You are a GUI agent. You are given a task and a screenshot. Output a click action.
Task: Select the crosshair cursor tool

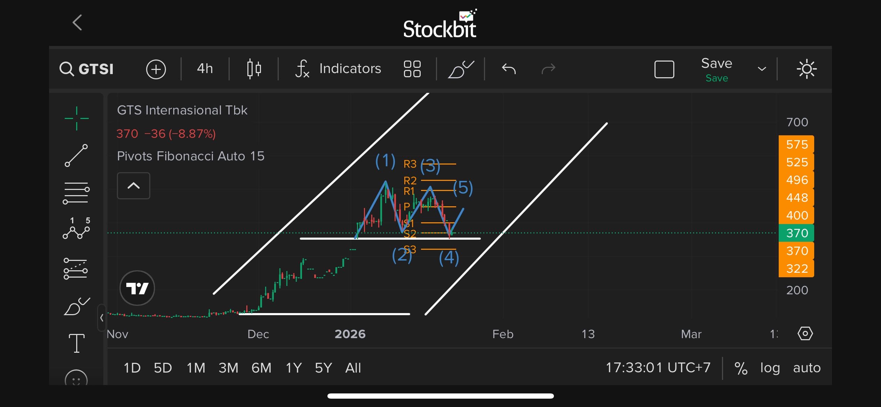coord(77,119)
